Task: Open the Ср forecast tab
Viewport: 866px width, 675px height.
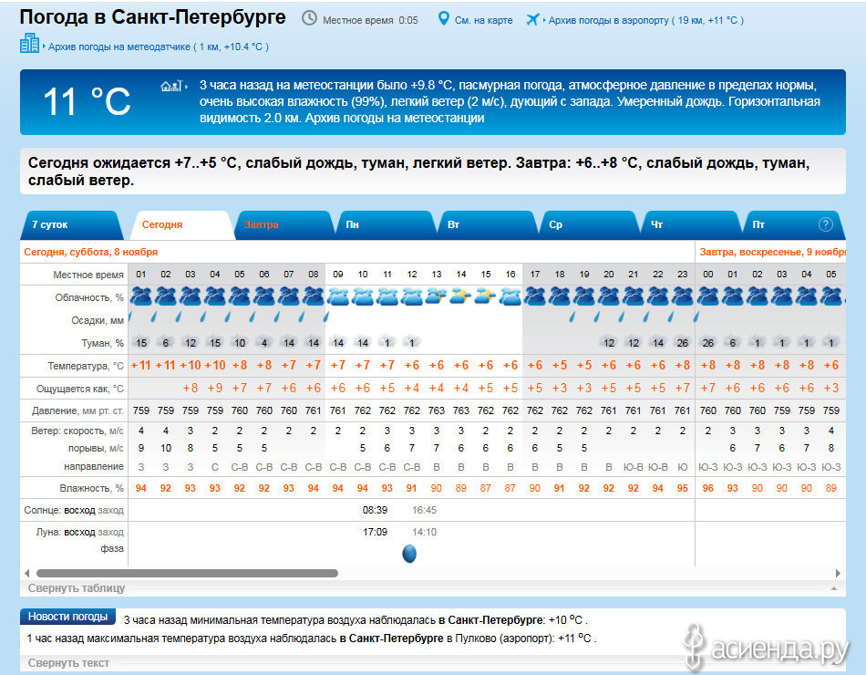Action: pyautogui.click(x=556, y=224)
